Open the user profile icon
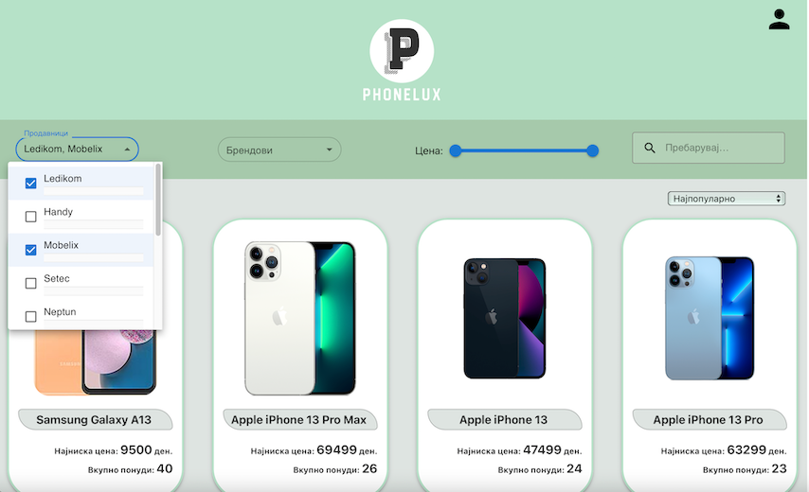This screenshot has width=809, height=492. coord(779,20)
